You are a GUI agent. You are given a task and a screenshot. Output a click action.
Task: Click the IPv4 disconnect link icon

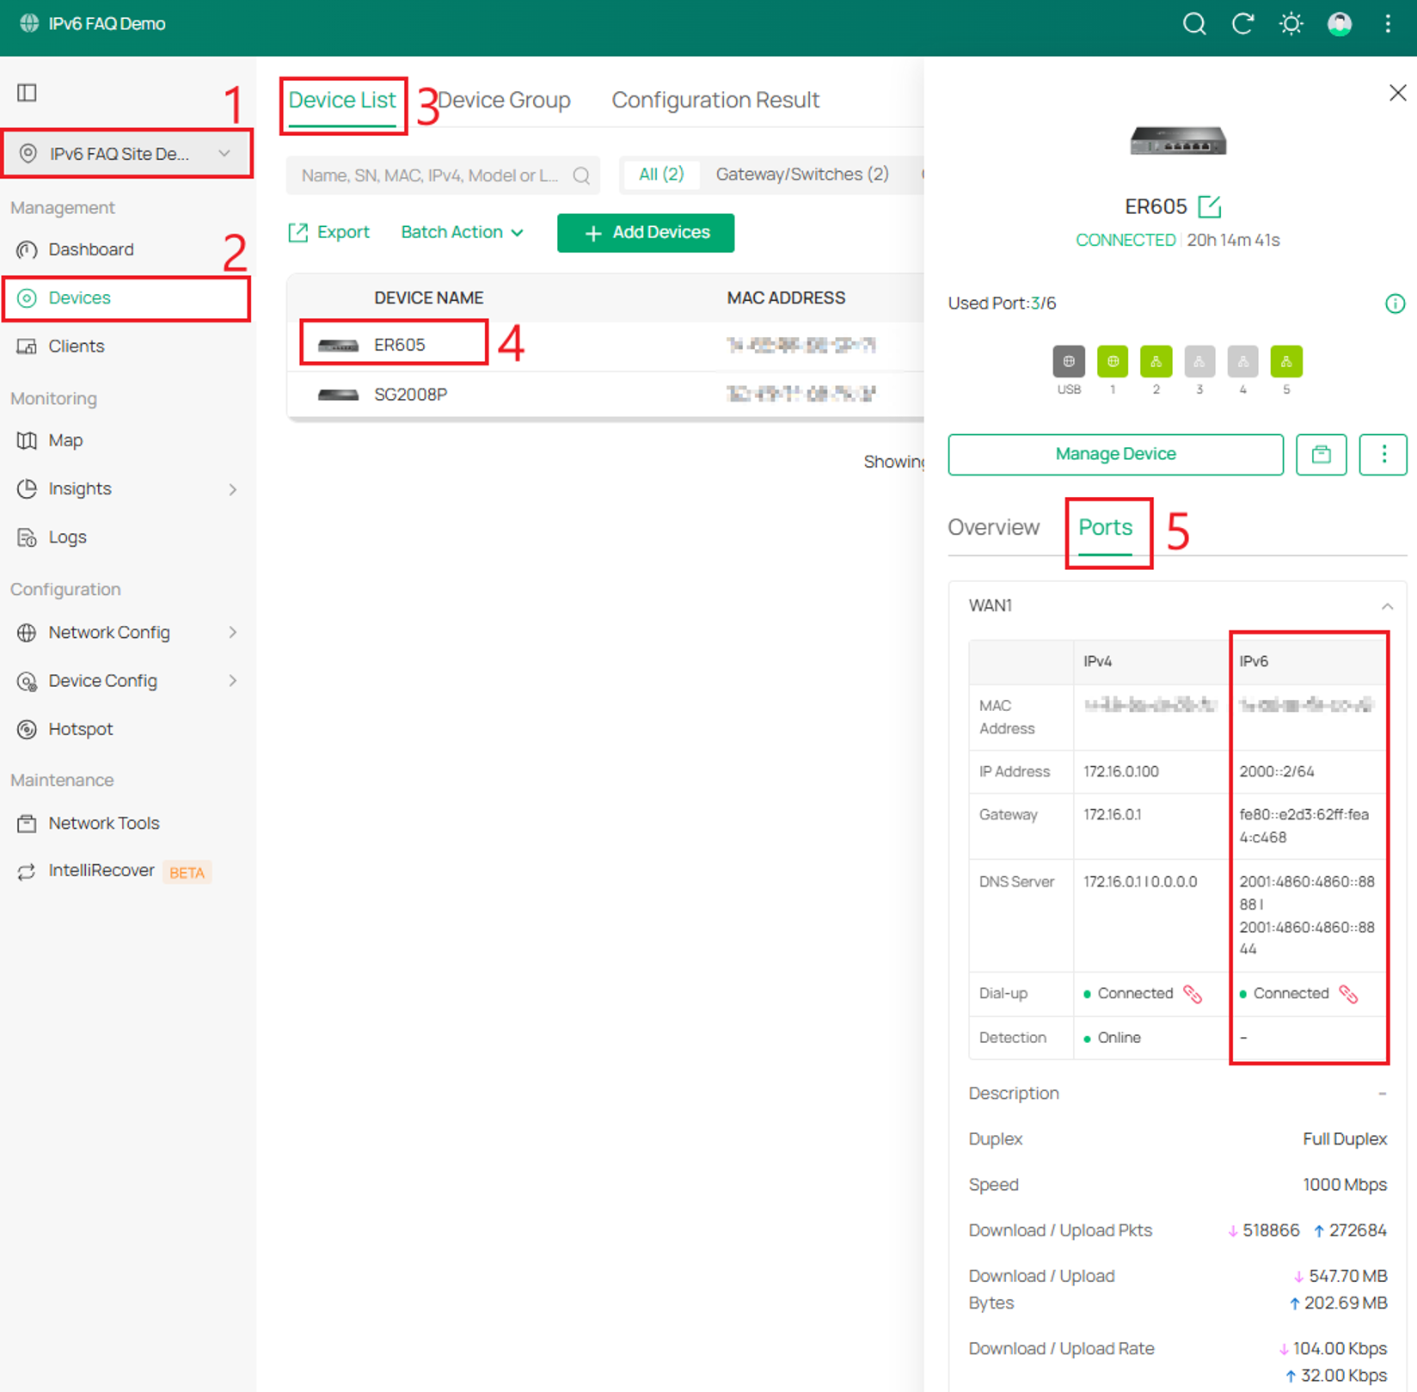click(x=1193, y=995)
